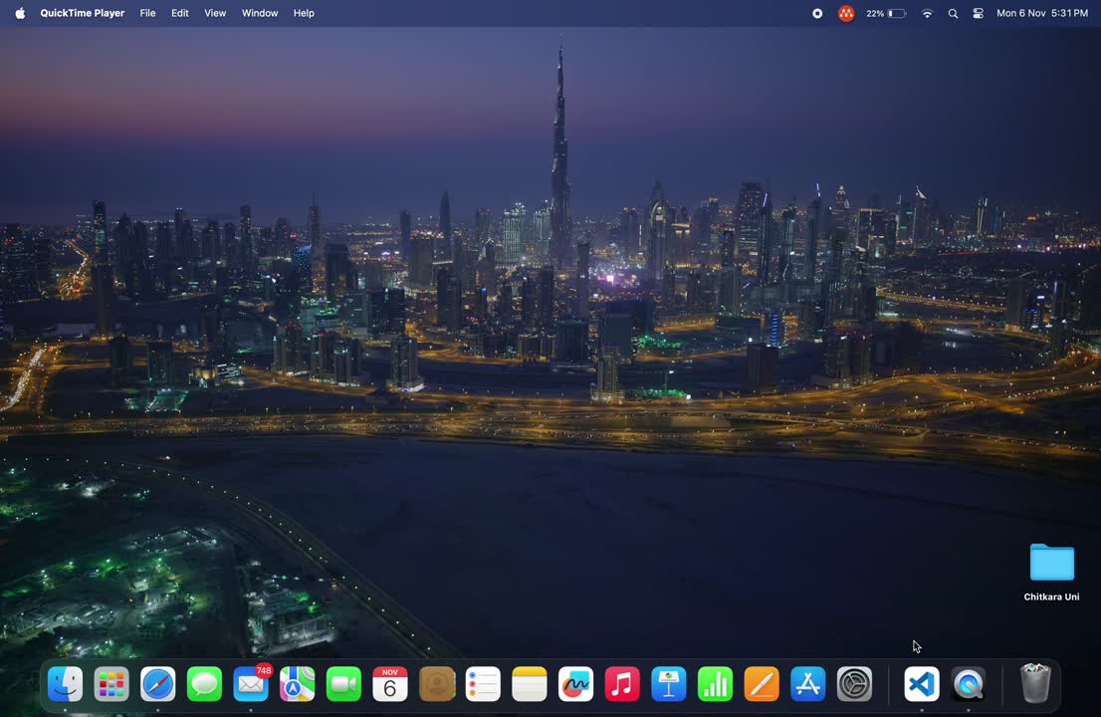Open System Settings gear in Dock
1101x717 pixels.
854,684
